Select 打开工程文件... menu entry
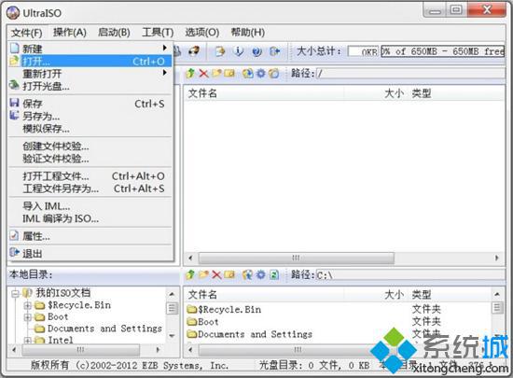 (x=90, y=176)
